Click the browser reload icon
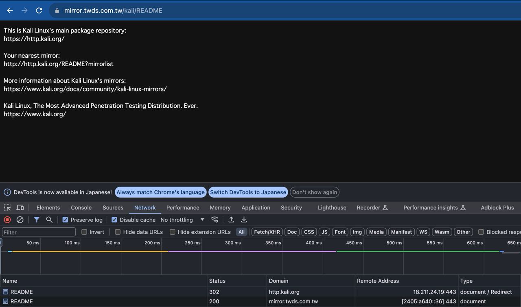The width and height of the screenshot is (521, 307). (39, 11)
